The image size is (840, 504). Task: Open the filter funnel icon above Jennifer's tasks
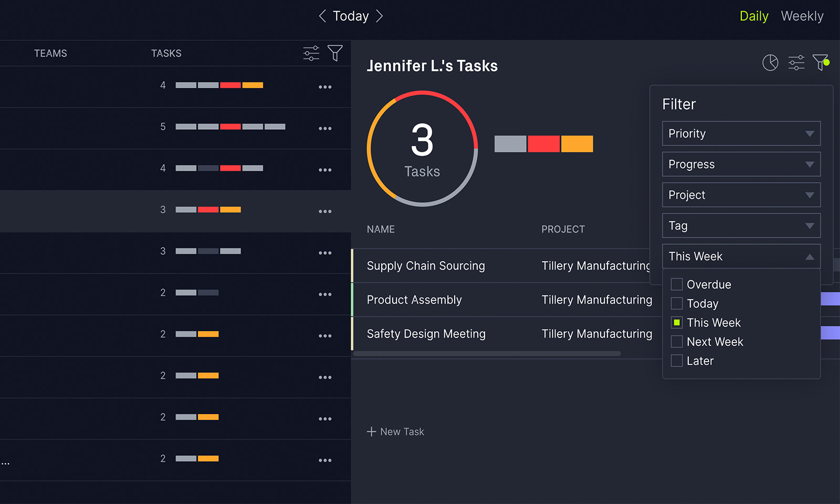(x=820, y=62)
